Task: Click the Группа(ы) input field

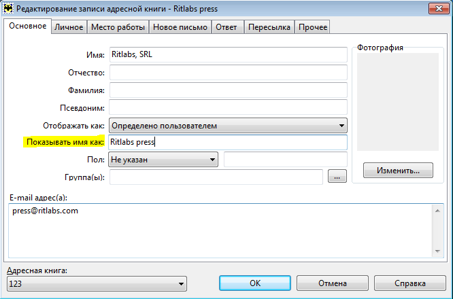Action: pos(216,177)
